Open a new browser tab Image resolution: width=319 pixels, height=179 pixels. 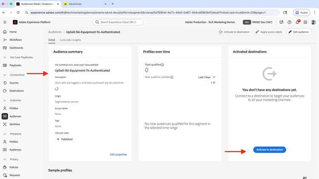pos(113,4)
